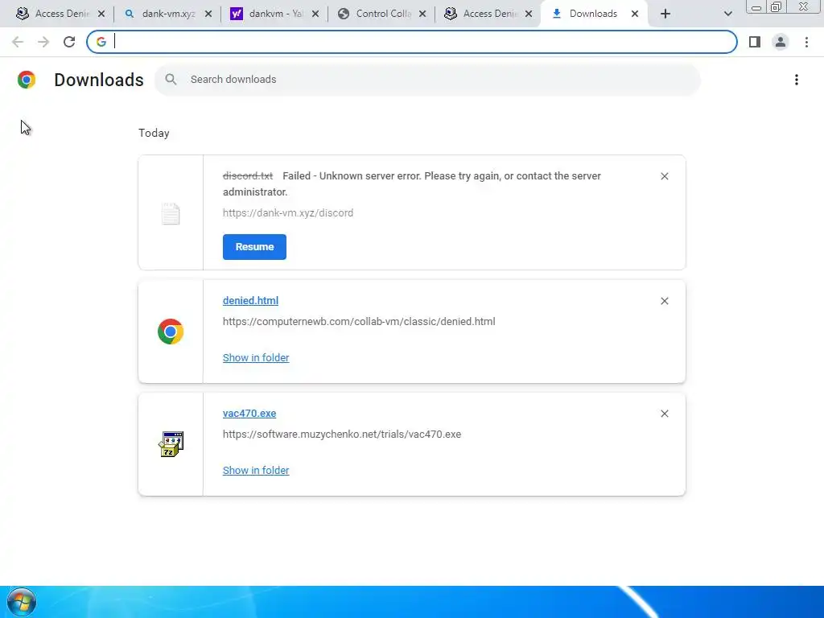The width and height of the screenshot is (824, 618).
Task: Remove denied.html from the list
Action: pos(664,301)
